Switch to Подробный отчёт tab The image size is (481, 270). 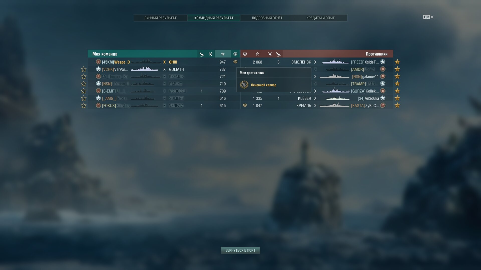(x=267, y=18)
